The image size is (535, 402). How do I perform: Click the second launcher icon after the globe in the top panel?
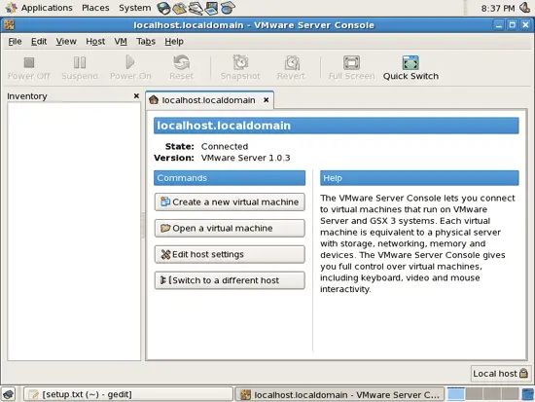tap(180, 8)
